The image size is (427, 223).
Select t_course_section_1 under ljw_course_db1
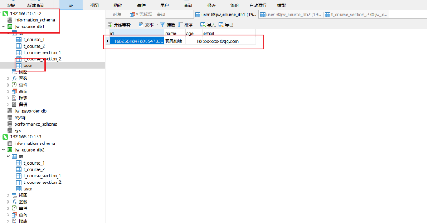point(42,52)
